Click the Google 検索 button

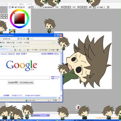tap(13, 82)
